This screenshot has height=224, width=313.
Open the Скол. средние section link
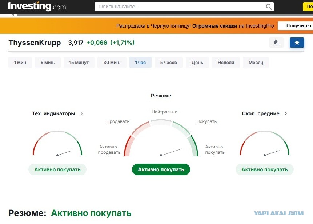point(261,113)
